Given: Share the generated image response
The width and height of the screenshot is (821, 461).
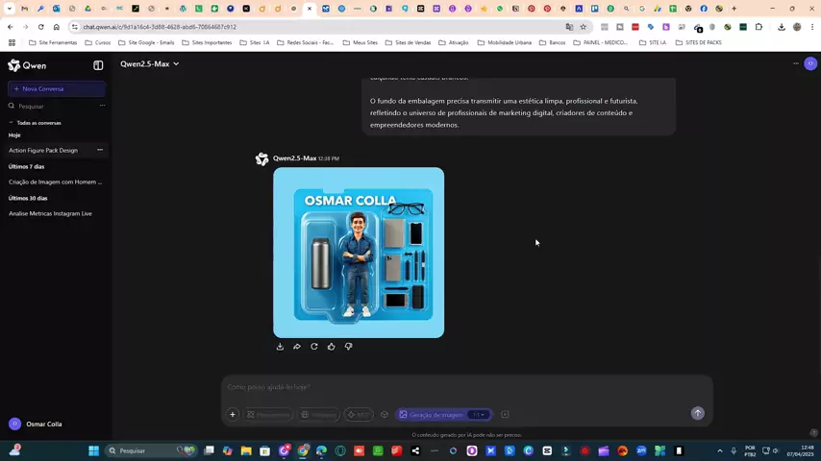Looking at the screenshot, I should tap(297, 347).
